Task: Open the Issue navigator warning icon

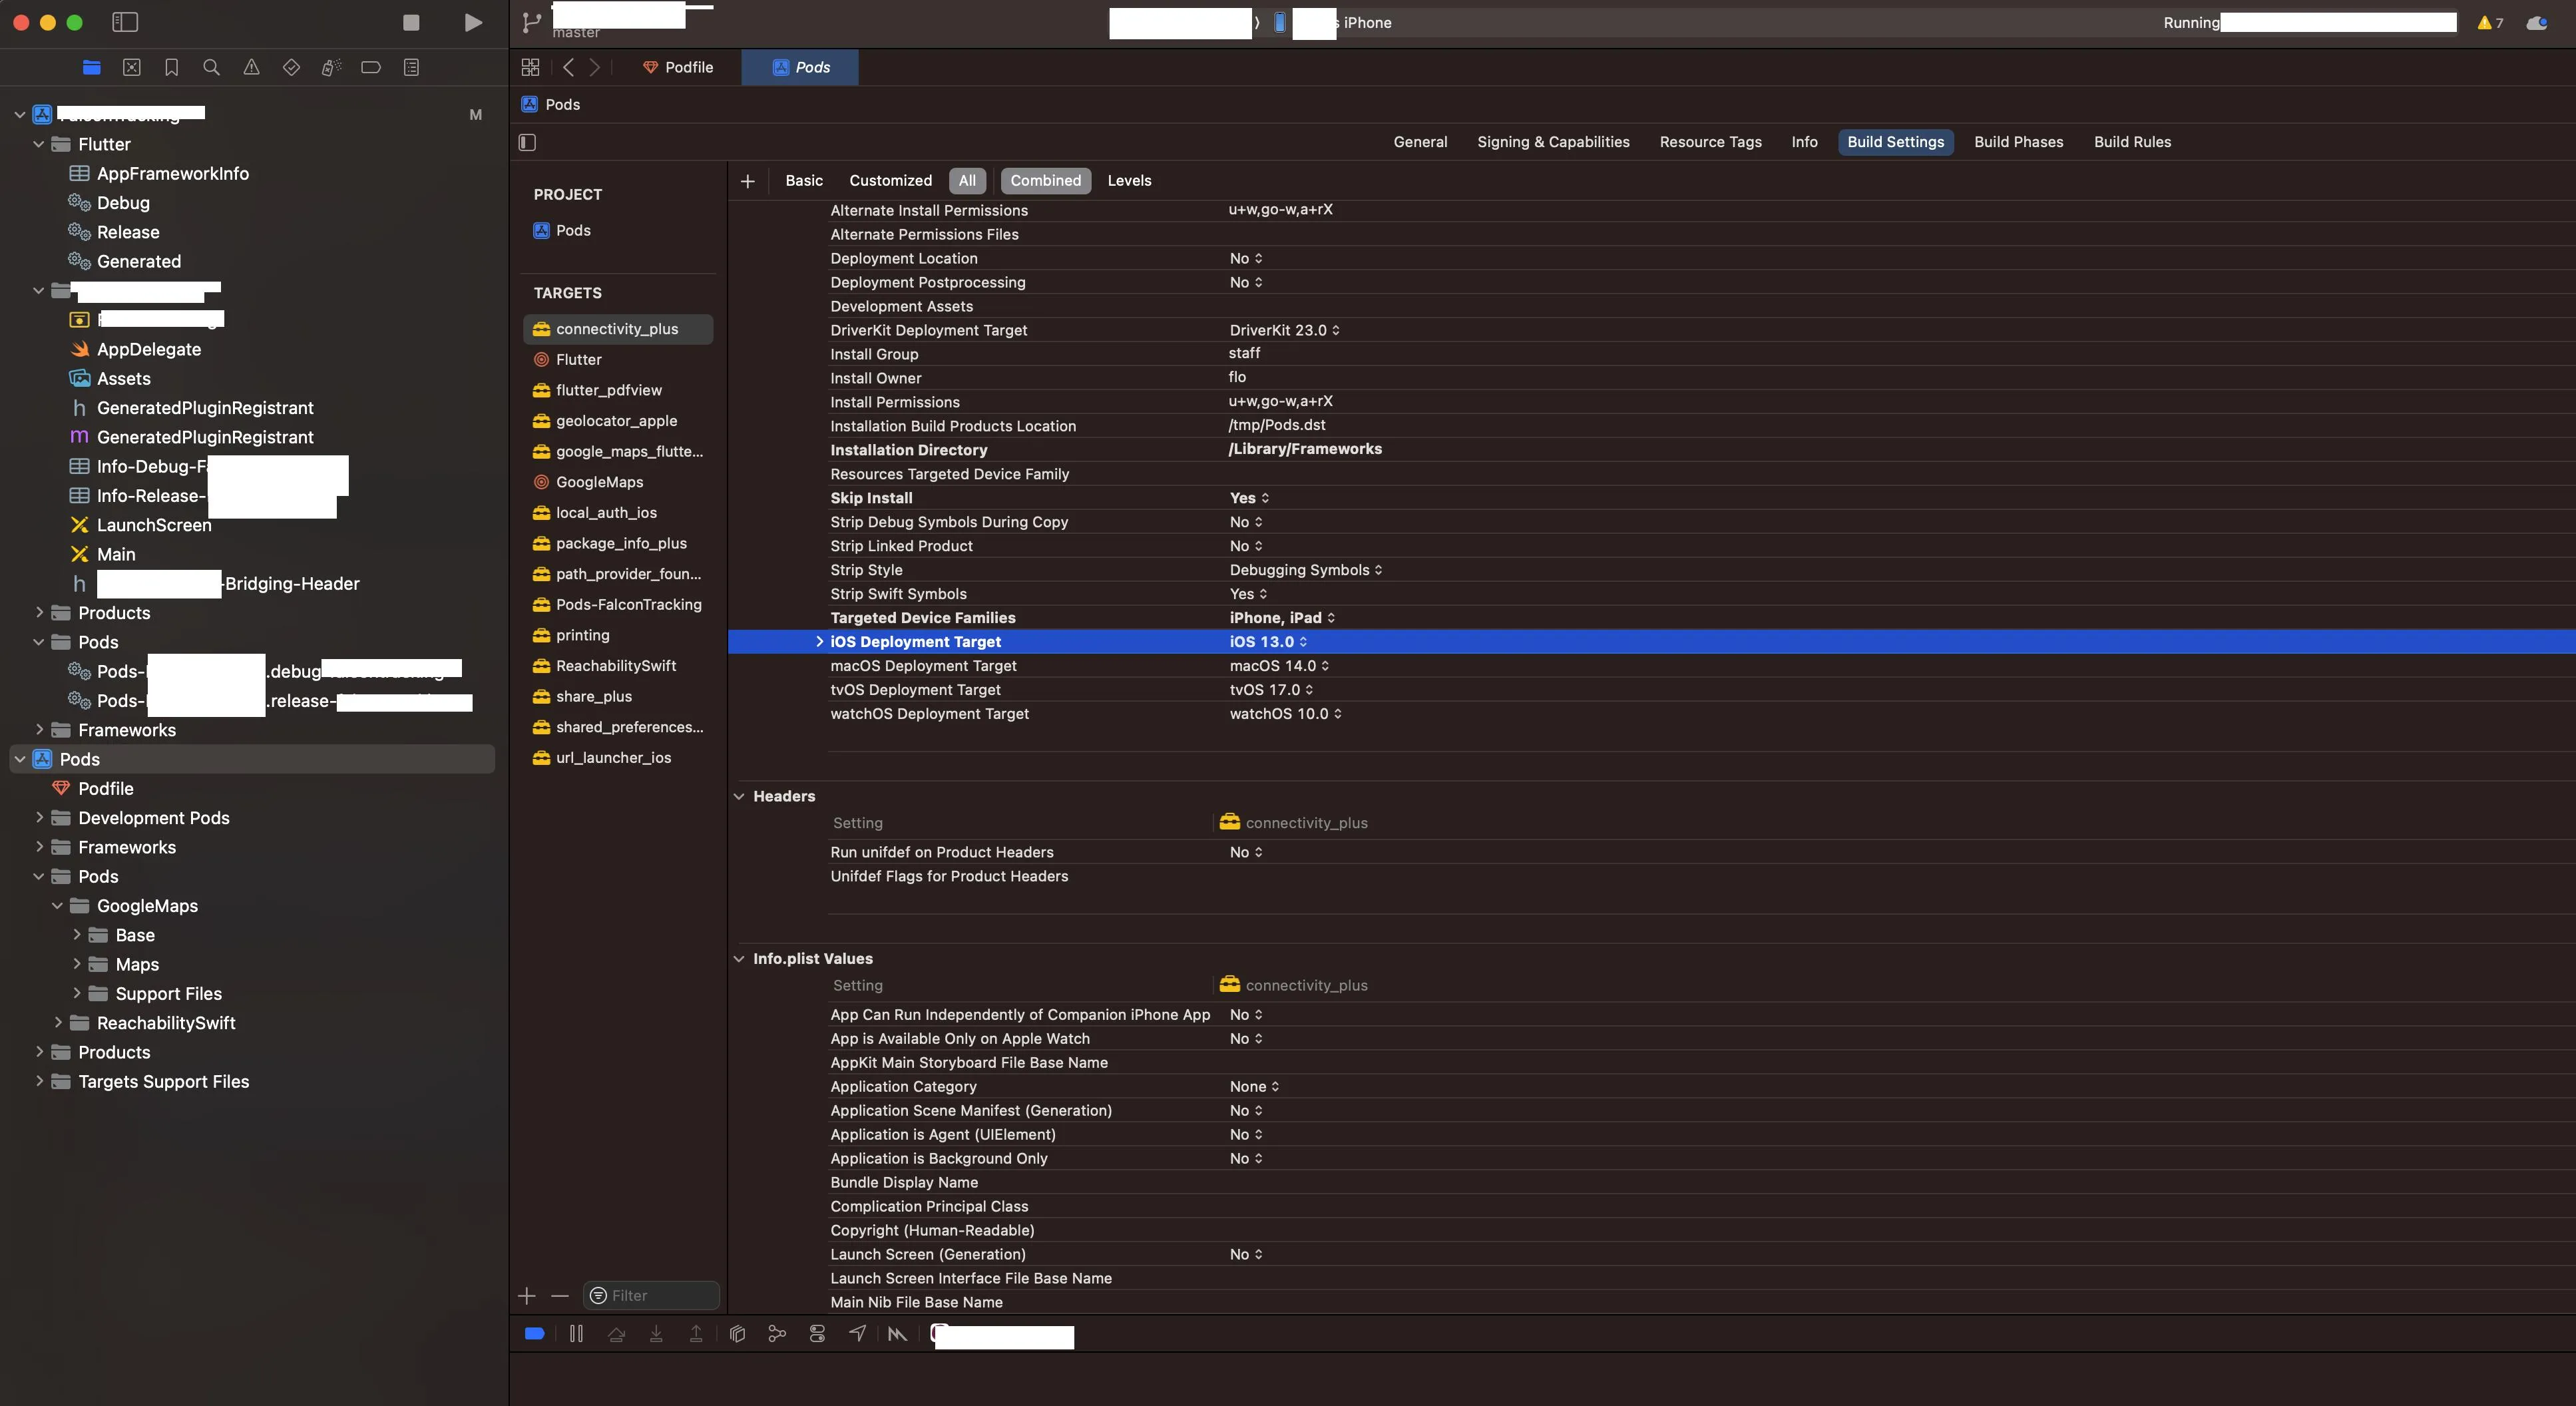Action: 251,67
